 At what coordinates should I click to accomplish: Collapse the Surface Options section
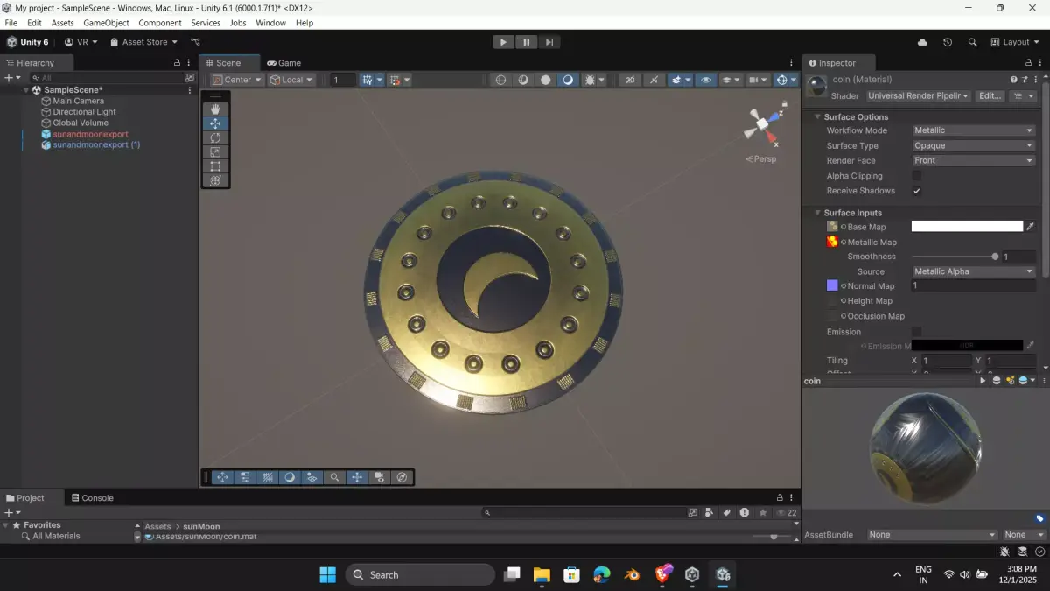tap(818, 117)
